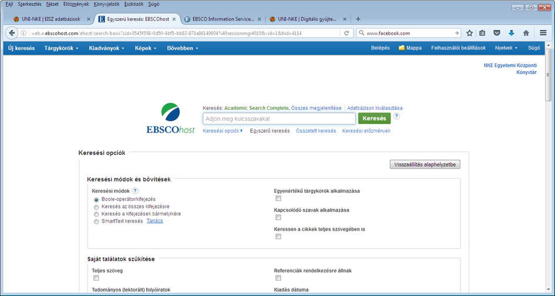Click Súgó in the blue EBSCO toolbar

pyautogui.click(x=534, y=48)
